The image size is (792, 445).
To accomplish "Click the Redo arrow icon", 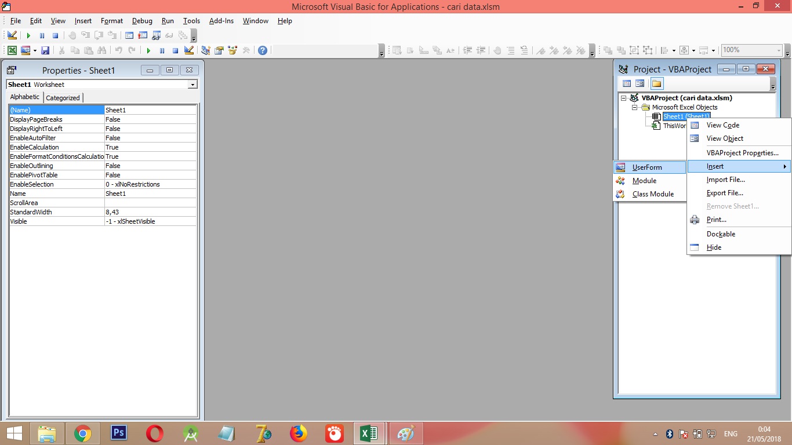I will [132, 50].
